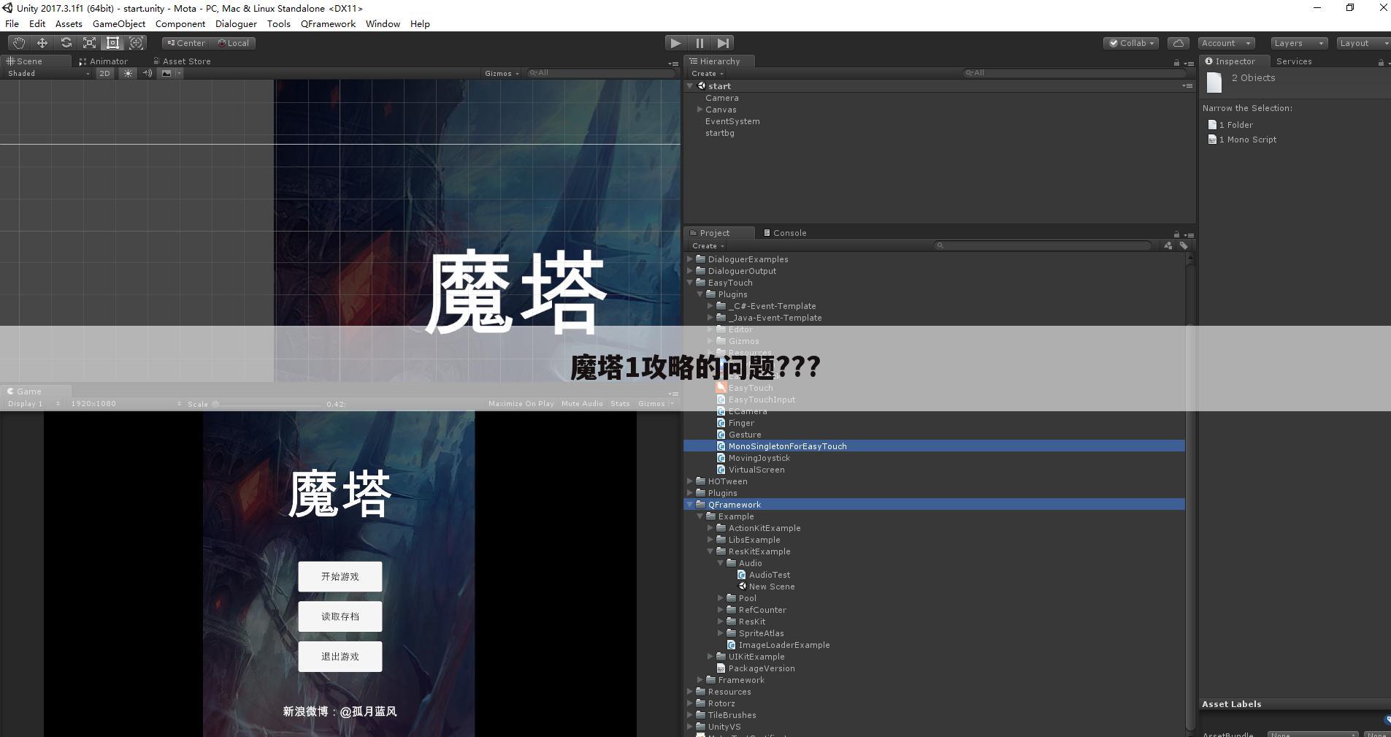Expand the HOTween folder
Image resolution: width=1391 pixels, height=737 pixels.
pyautogui.click(x=690, y=481)
